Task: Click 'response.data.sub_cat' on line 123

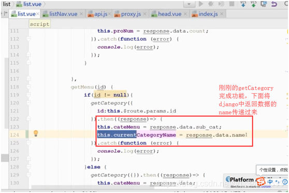Action: click(184, 127)
